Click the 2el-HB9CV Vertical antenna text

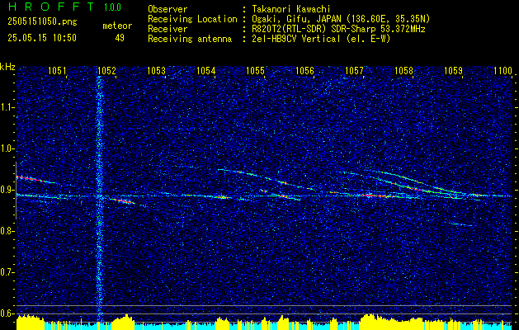click(321, 39)
